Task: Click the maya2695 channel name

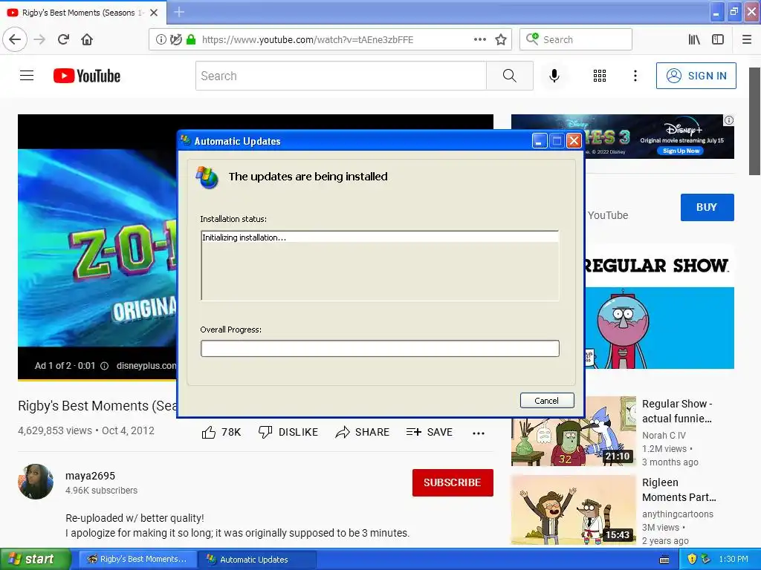Action: (90, 476)
